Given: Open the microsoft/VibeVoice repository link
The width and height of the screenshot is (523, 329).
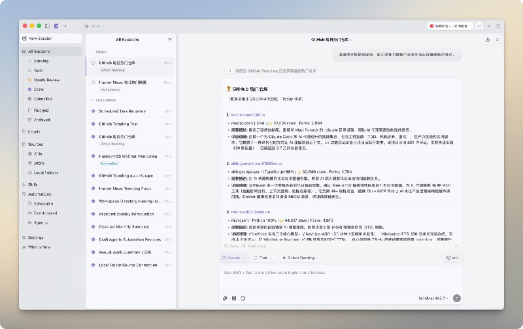Looking at the screenshot, I should click(x=250, y=212).
